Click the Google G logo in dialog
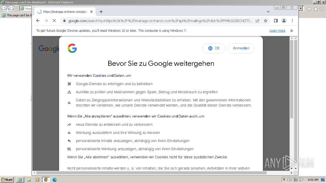The height and width of the screenshot is (183, 326). [x=72, y=48]
